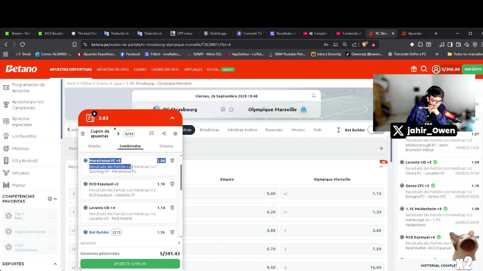Open the Casino menu item
Image resolution: width=483 pixels, height=271 pixels.
click(x=140, y=70)
